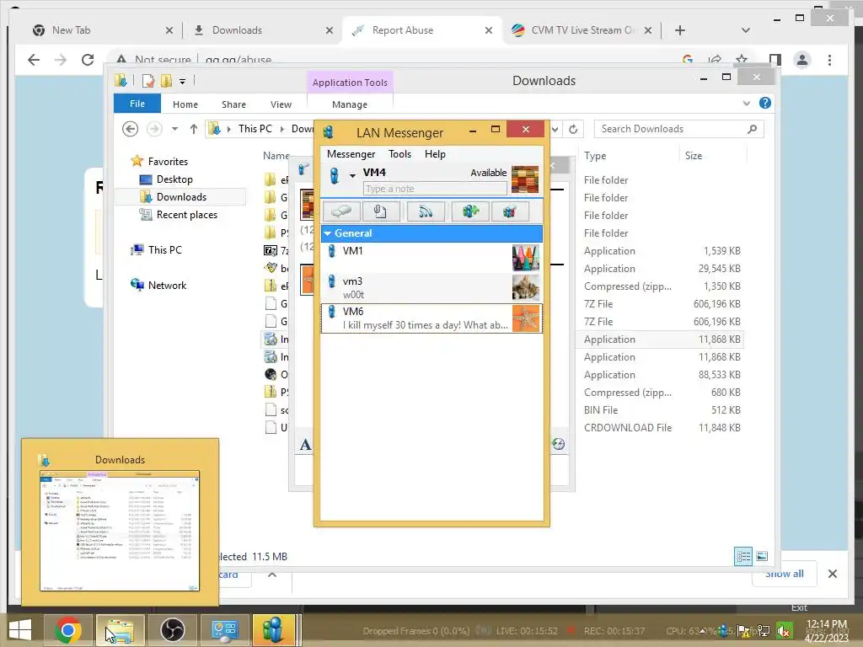Click the New folder quick access icon
Image resolution: width=863 pixels, height=647 pixels.
pyautogui.click(x=166, y=81)
